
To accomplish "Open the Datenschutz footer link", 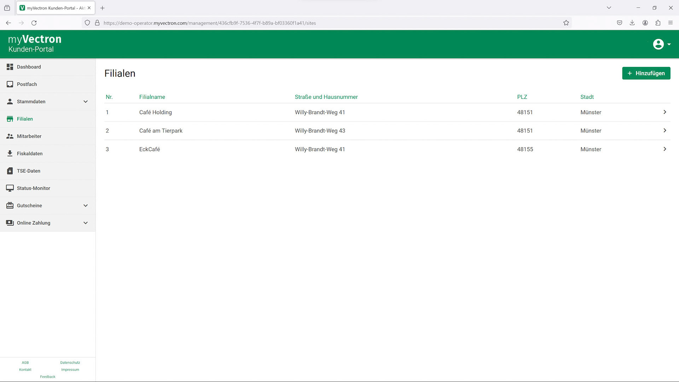I will tap(70, 363).
